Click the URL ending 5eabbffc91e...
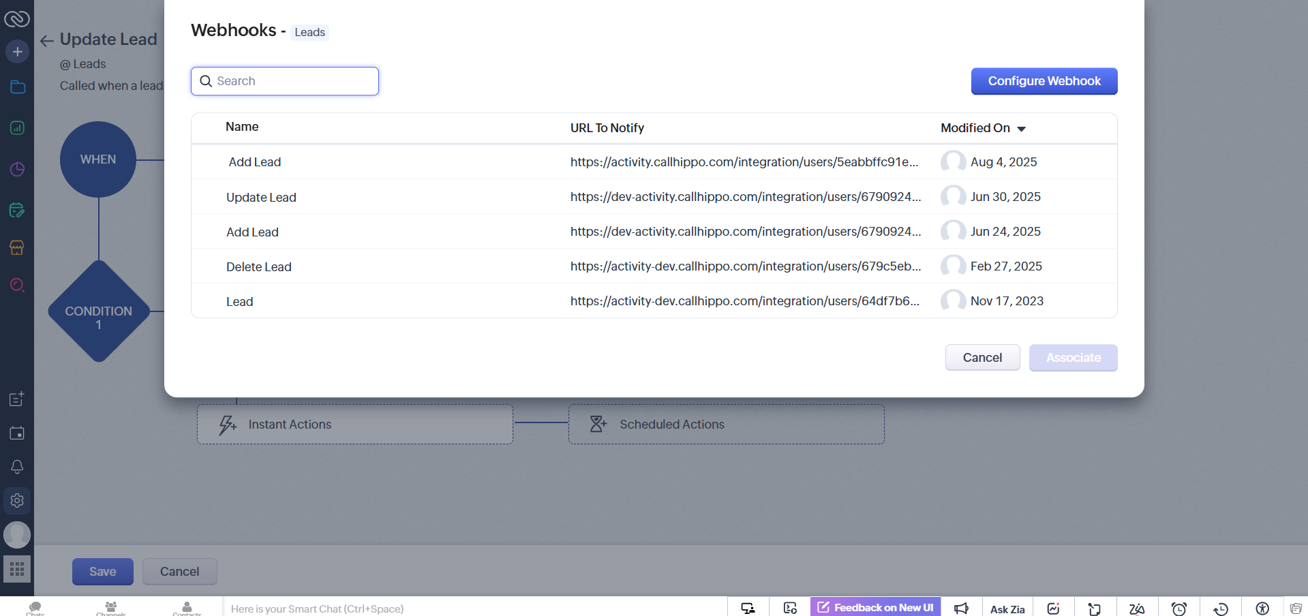 tap(744, 162)
